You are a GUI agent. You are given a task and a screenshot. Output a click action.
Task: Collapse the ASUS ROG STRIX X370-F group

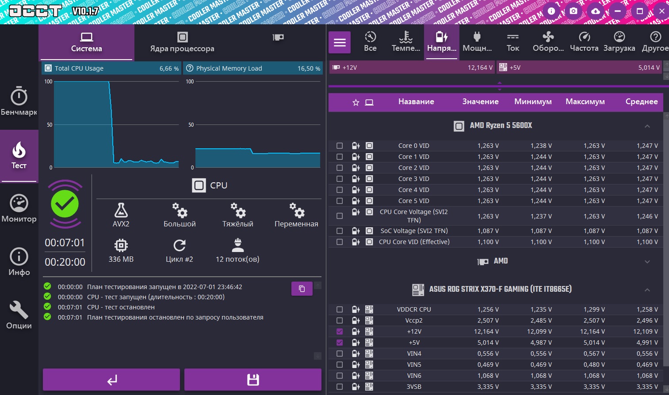(647, 290)
